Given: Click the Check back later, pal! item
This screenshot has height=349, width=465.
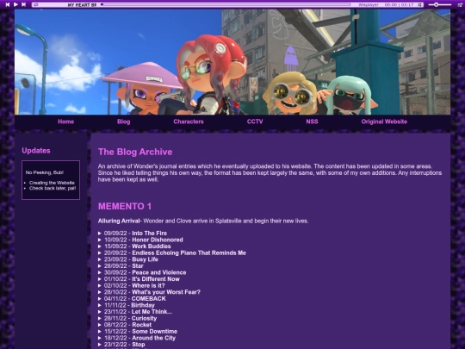Looking at the screenshot, I should pos(53,188).
